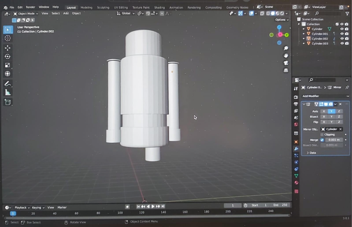Toggle the X axis button in Axis row
This screenshot has width=352, height=227.
tap(323, 111)
